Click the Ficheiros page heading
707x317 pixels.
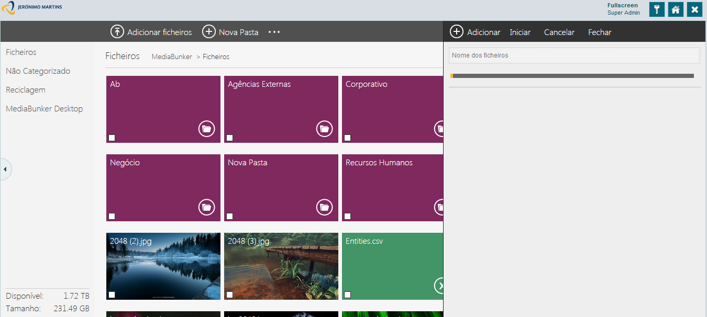[x=123, y=56]
